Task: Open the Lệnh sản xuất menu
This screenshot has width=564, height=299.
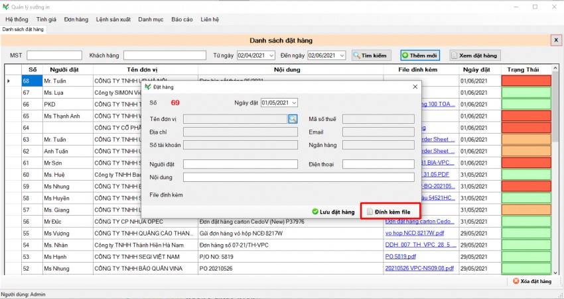Action: click(x=113, y=19)
